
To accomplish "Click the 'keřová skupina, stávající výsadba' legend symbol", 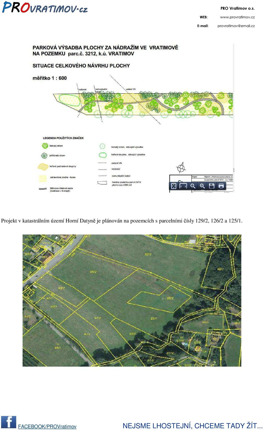I will tap(103, 155).
